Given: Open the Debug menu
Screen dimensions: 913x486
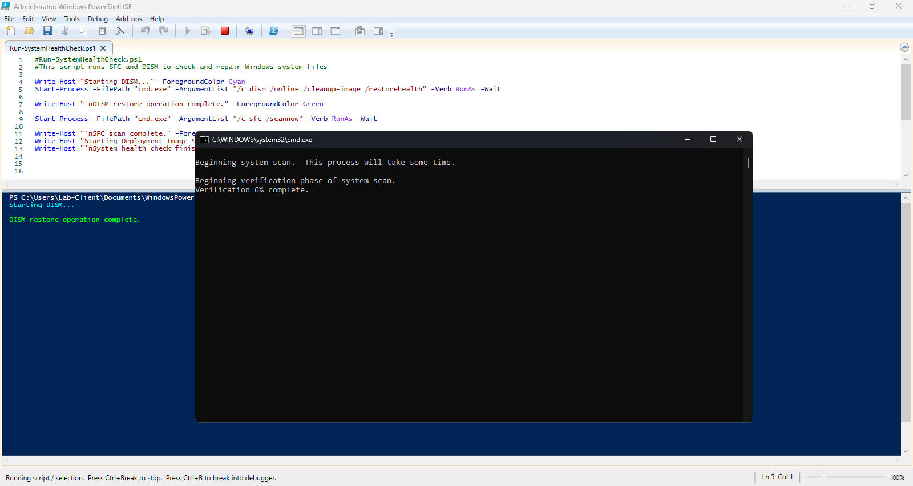Looking at the screenshot, I should [x=98, y=19].
